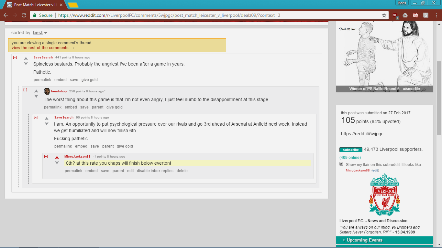The width and height of the screenshot is (442, 248).
Task: View site security info lock icon
Action: [35, 15]
